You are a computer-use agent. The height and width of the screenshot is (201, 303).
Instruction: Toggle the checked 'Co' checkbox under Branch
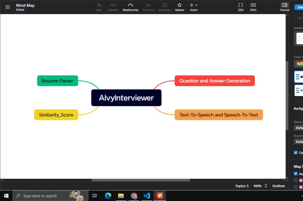[295, 153]
